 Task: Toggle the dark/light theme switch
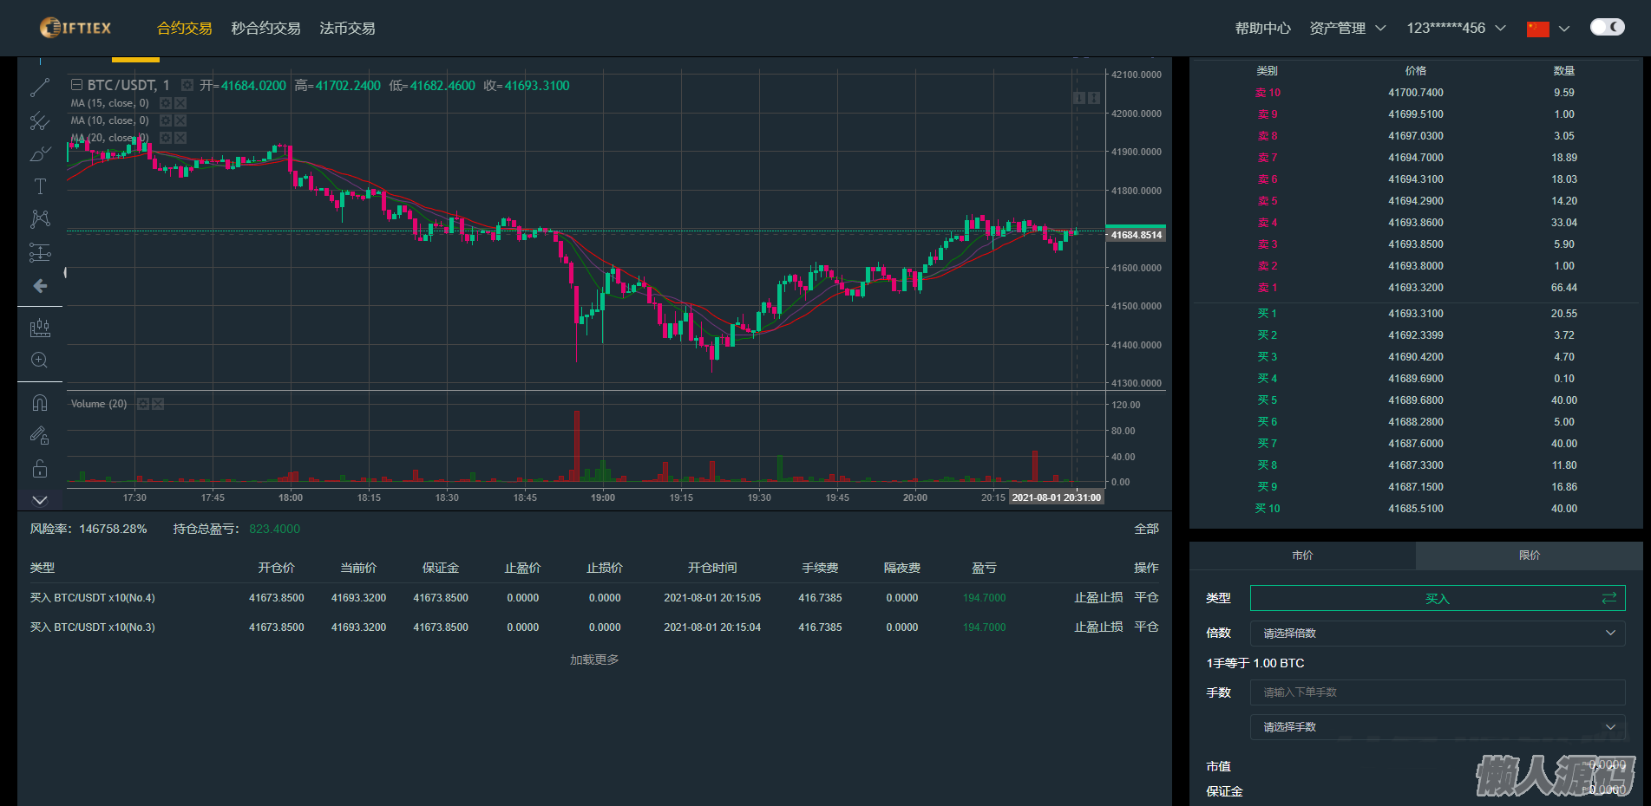tap(1607, 27)
